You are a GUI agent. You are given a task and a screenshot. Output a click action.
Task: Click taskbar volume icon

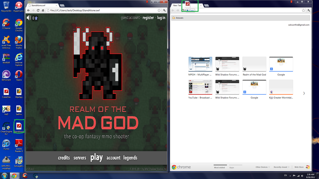(302, 176)
